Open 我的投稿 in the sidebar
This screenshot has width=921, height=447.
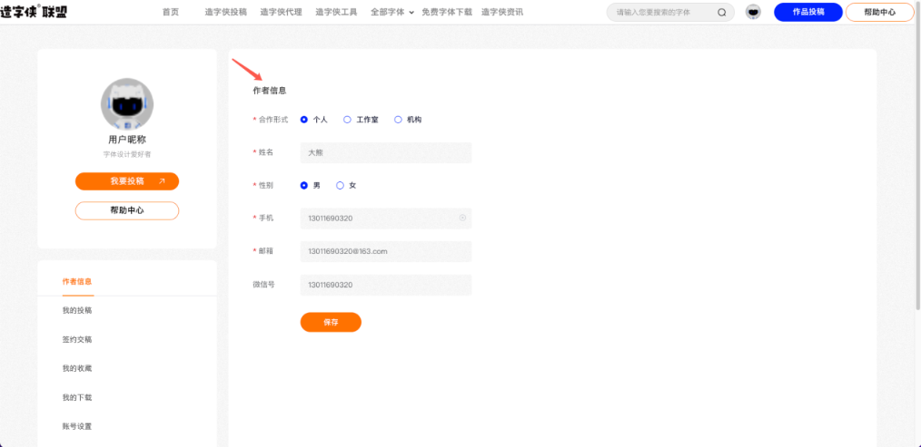[77, 310]
